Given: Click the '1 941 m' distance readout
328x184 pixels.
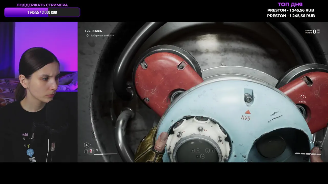Looking at the screenshot, I should tap(302, 102).
